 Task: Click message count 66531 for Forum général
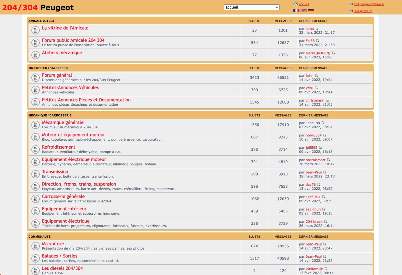coord(283,78)
